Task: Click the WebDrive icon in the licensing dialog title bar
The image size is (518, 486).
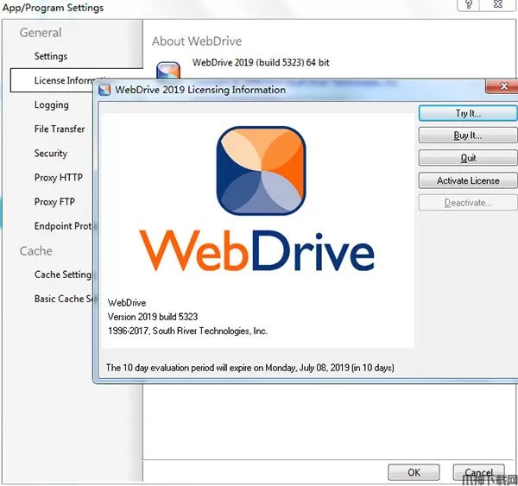Action: click(104, 90)
